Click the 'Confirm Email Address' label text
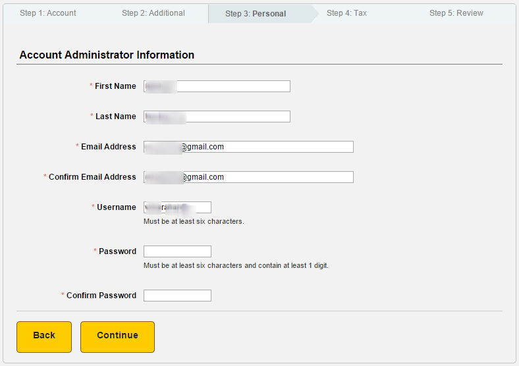 pos(92,177)
